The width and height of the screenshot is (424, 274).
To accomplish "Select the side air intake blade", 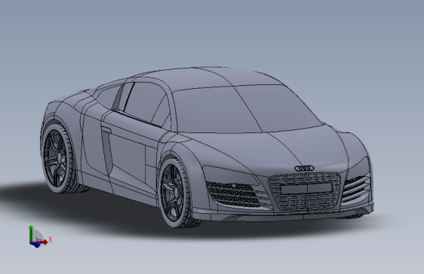I will pyautogui.click(x=107, y=151).
